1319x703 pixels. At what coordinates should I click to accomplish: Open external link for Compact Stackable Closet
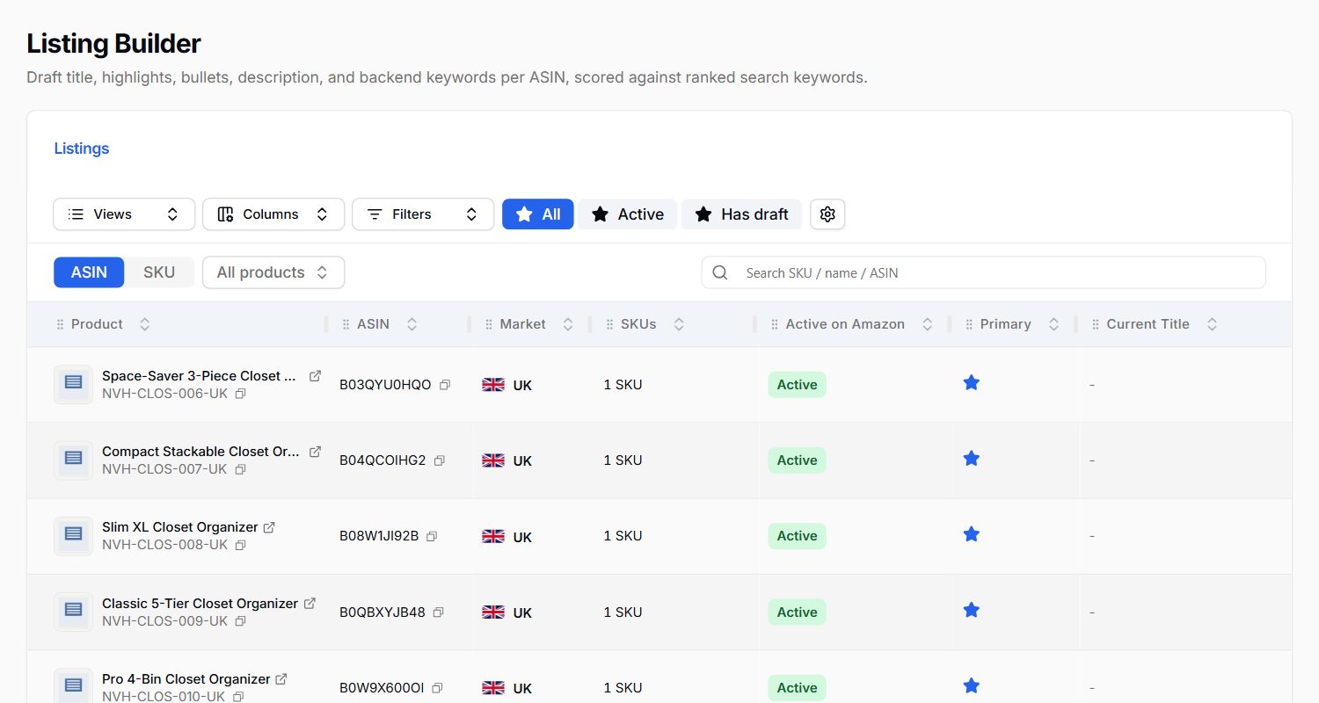coord(315,452)
